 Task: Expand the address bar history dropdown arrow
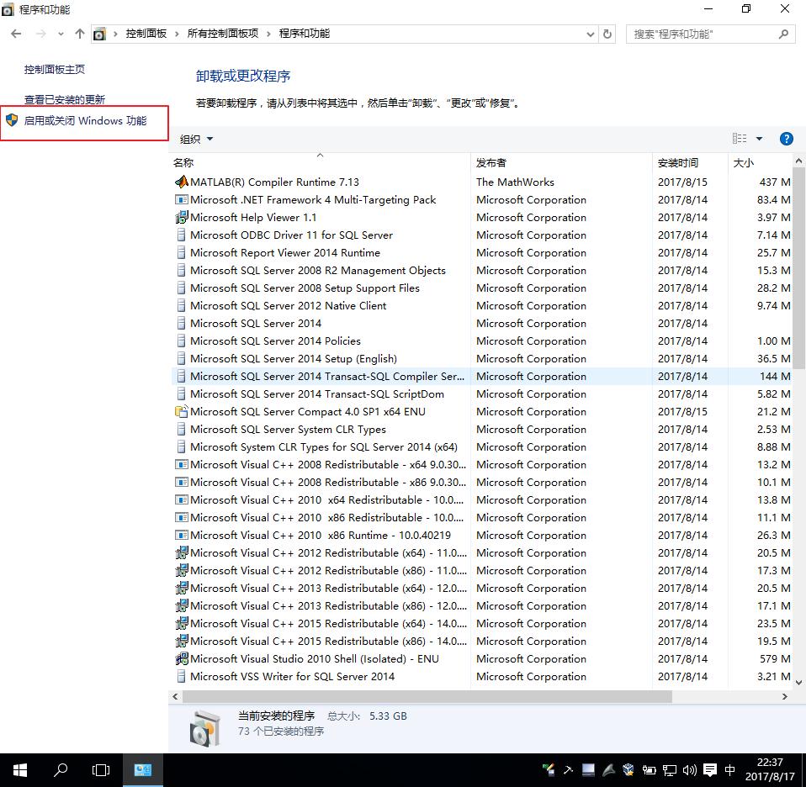click(591, 34)
